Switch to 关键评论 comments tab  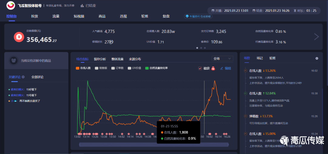15,77
